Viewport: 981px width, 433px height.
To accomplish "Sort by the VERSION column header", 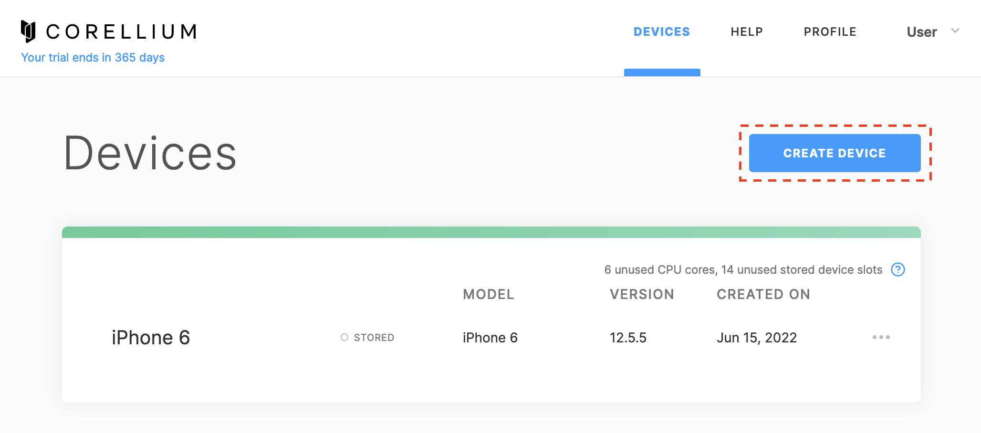I will [x=642, y=294].
